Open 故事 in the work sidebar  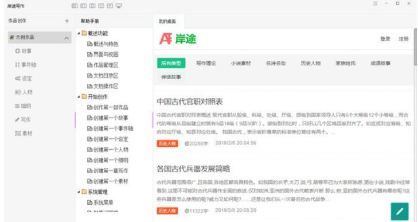[x=23, y=50]
